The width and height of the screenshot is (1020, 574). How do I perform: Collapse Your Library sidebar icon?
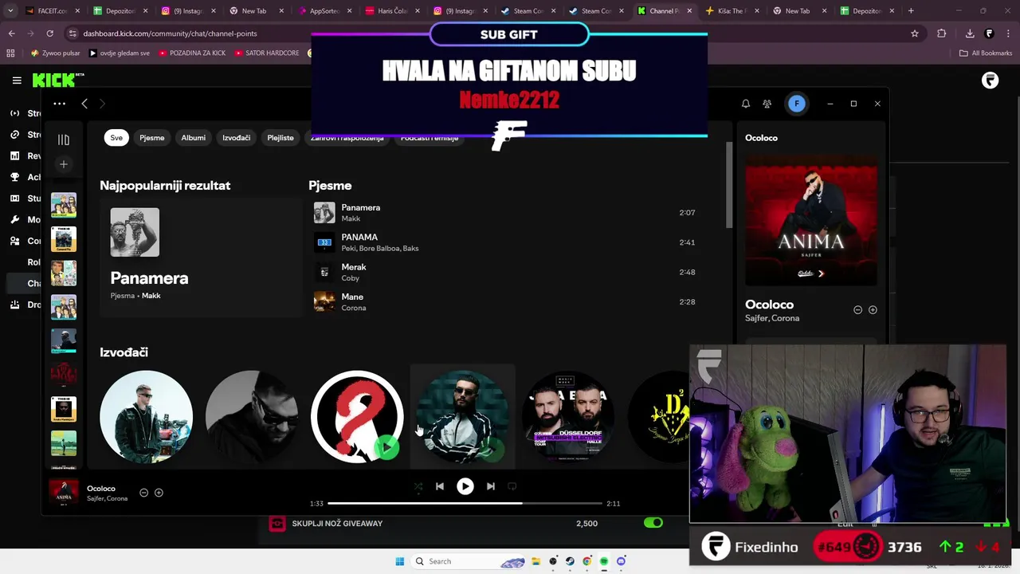point(64,140)
